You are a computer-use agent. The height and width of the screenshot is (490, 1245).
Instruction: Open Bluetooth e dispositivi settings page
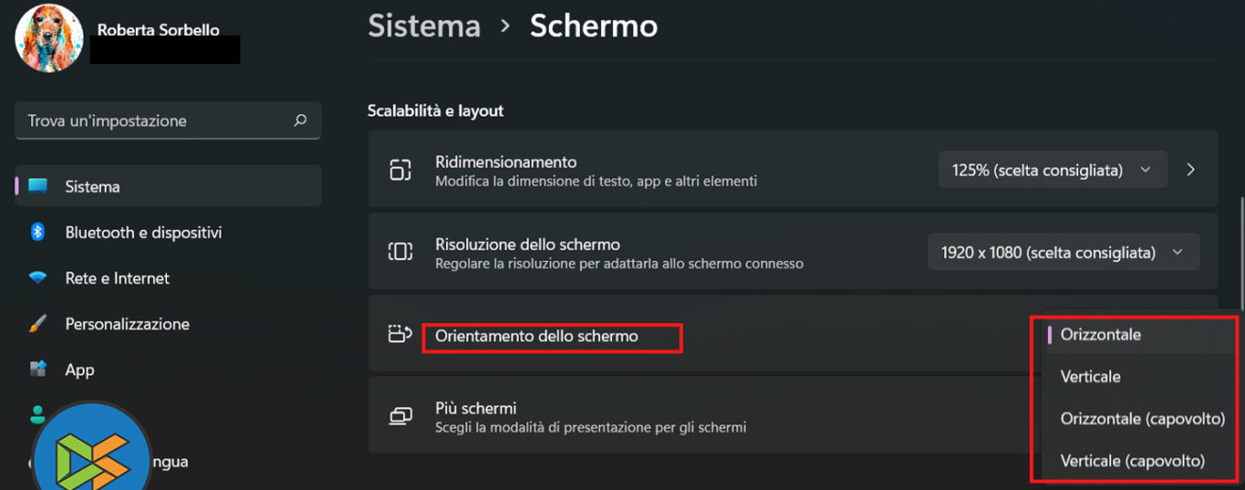[143, 232]
